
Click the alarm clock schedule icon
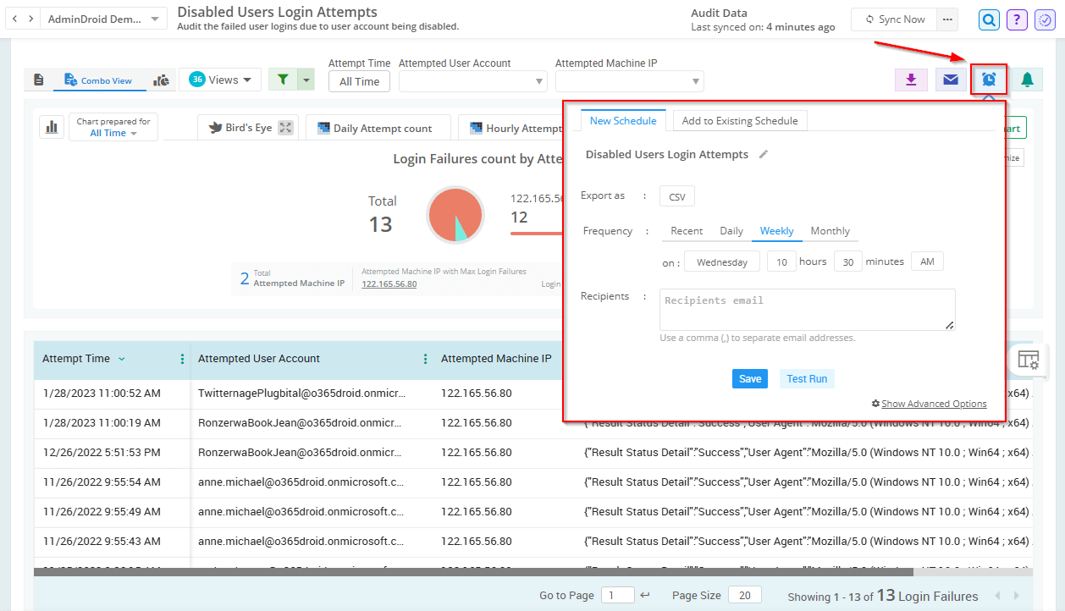tap(989, 80)
